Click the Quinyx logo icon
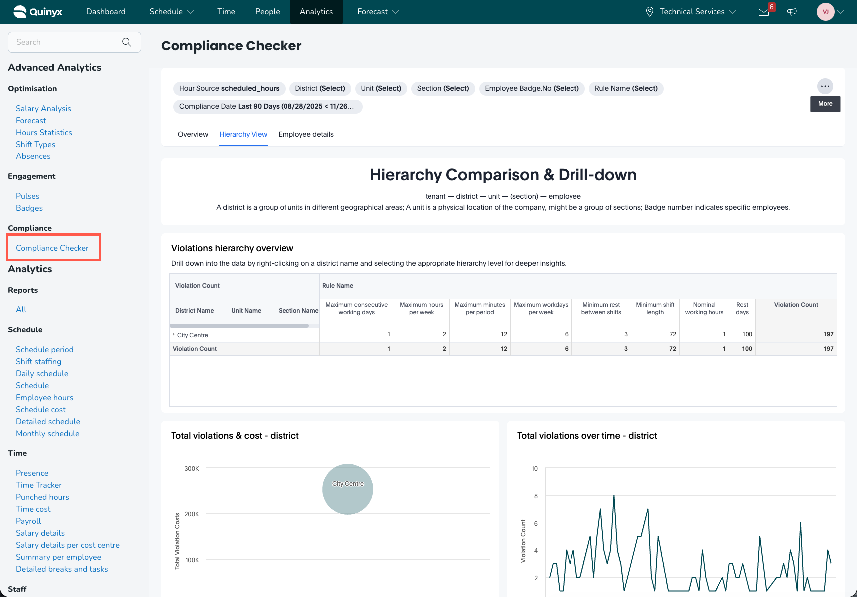Screen dimensions: 857x597 (20, 12)
